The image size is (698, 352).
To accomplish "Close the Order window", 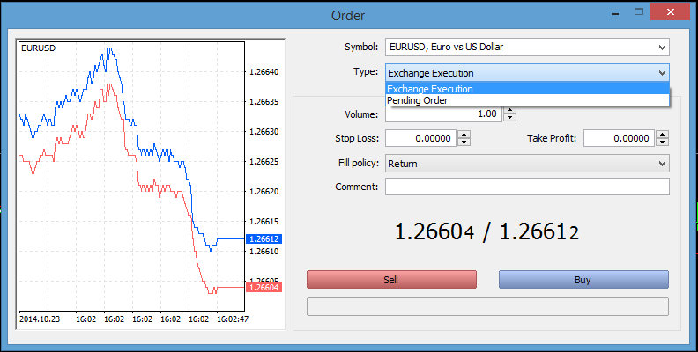I will point(670,12).
